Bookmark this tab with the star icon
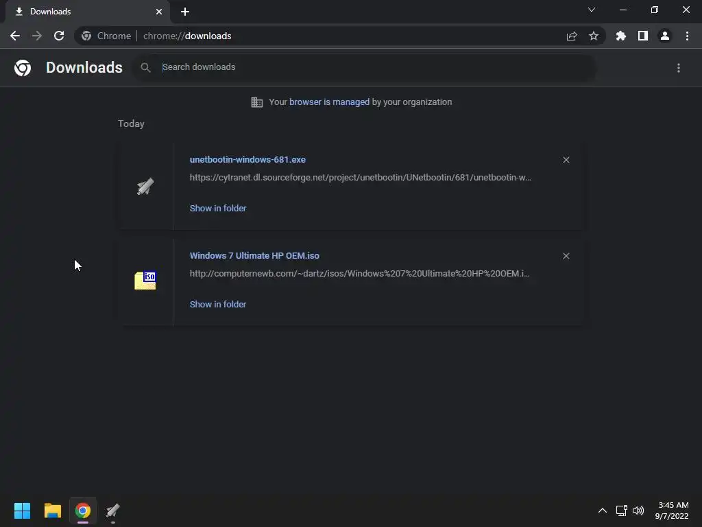Image resolution: width=702 pixels, height=527 pixels. tap(594, 36)
